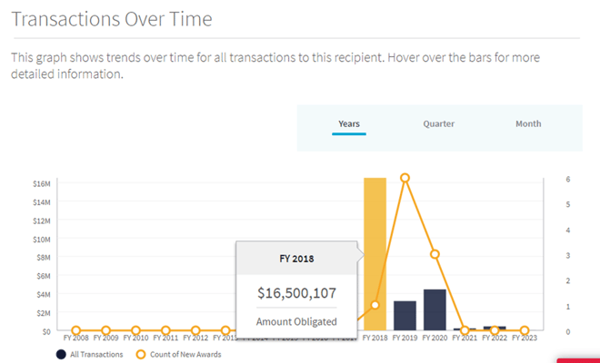Click the FY 2008 circle marker
Screen dimensions: 600x363
coord(75,330)
